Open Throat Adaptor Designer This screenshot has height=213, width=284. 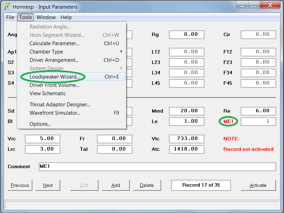72,105
